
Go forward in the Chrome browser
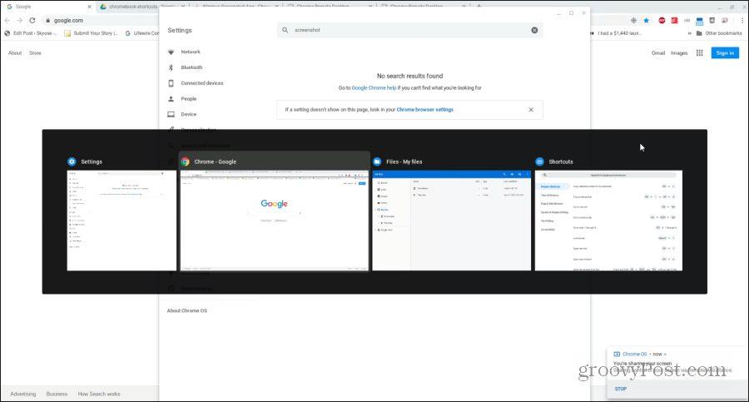pos(20,20)
